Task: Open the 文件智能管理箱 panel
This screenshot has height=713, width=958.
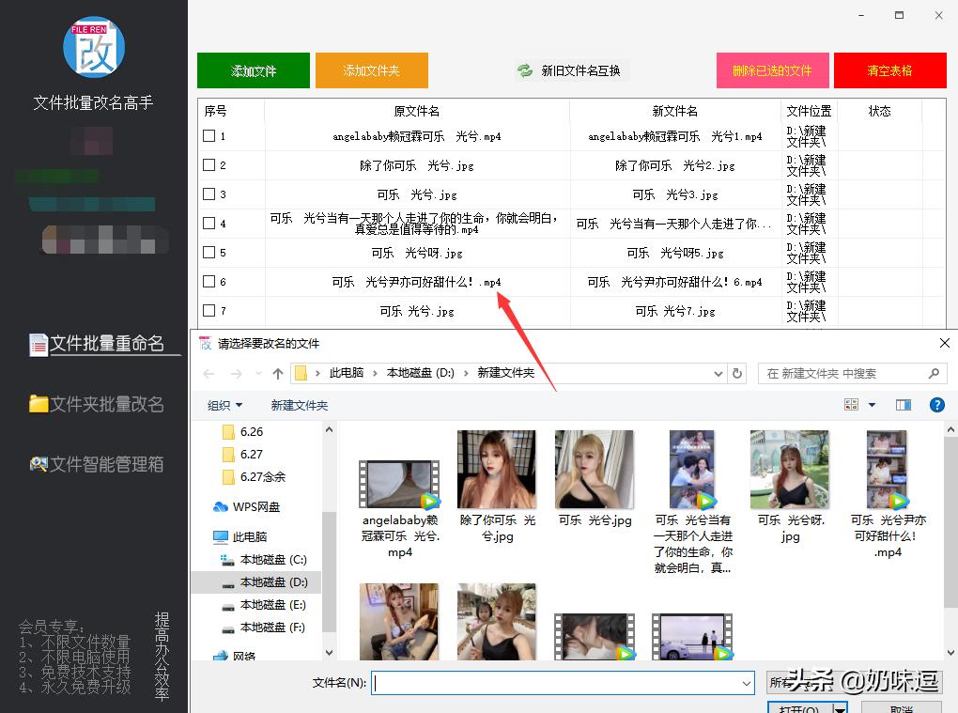Action: (x=97, y=466)
